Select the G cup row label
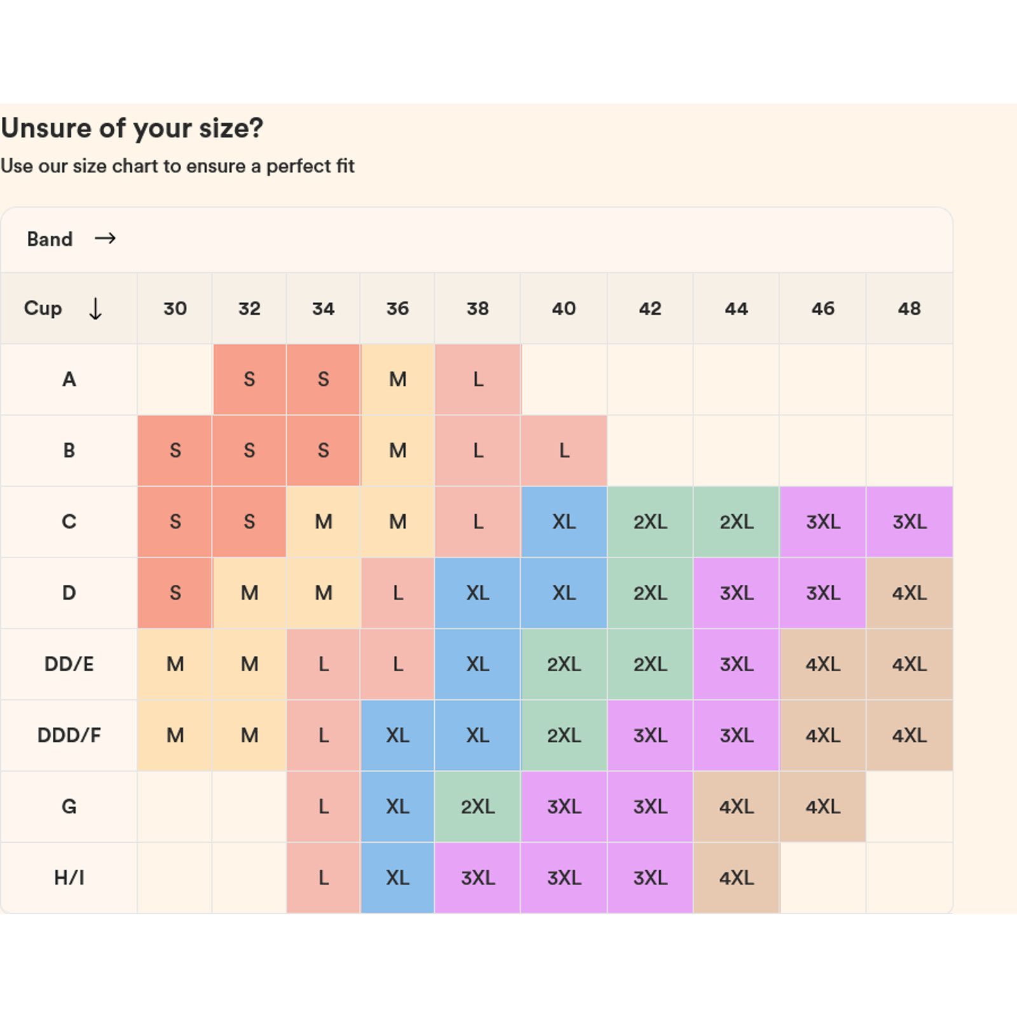 click(x=69, y=807)
